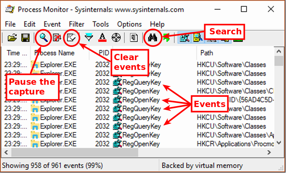This screenshot has height=173, width=286.
Task: Click the Open file folder icon
Action: click(x=13, y=38)
